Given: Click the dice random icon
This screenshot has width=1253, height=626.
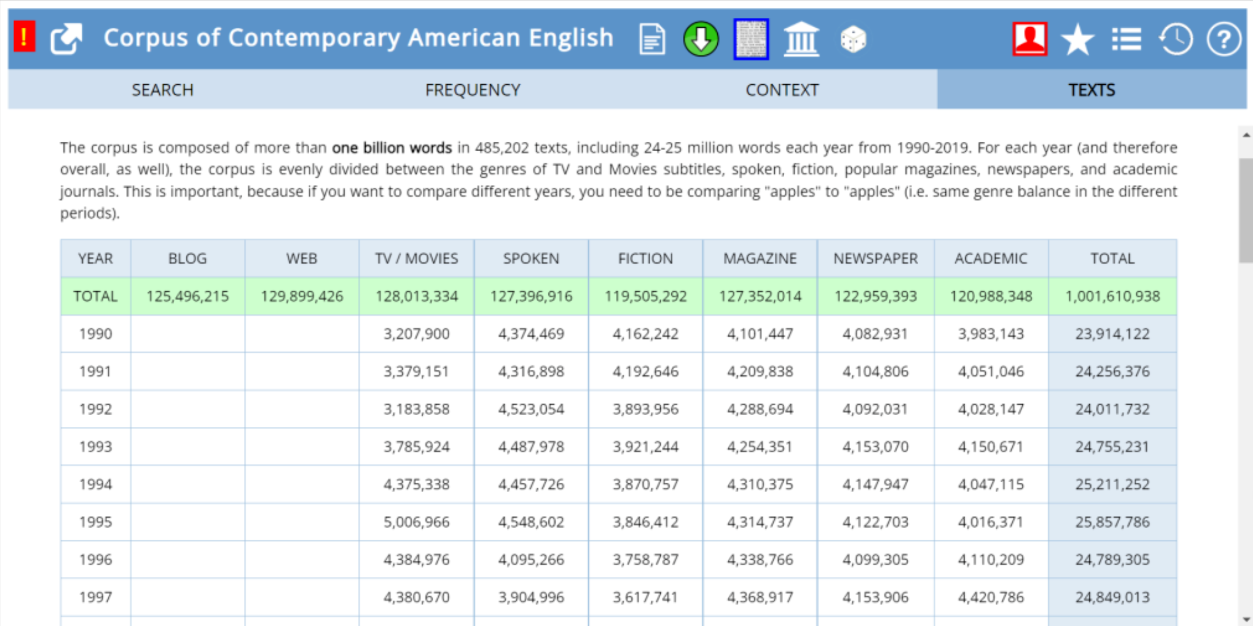Looking at the screenshot, I should [853, 39].
